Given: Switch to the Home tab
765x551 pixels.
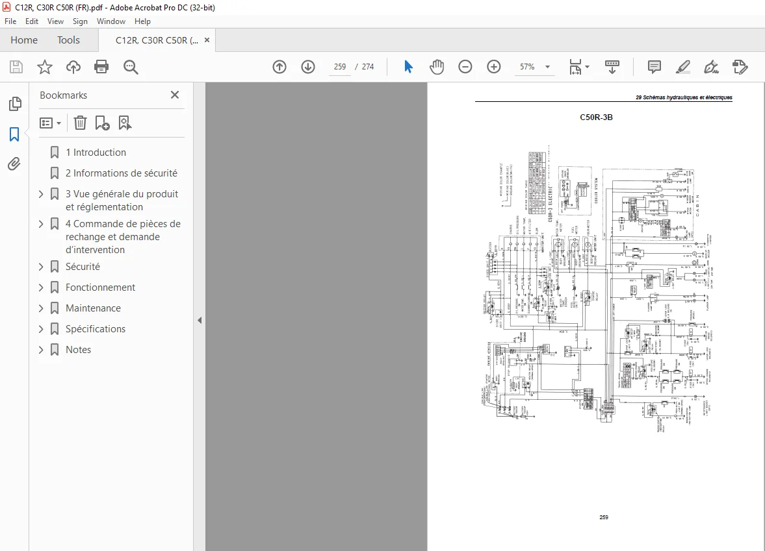Looking at the screenshot, I should tap(24, 40).
